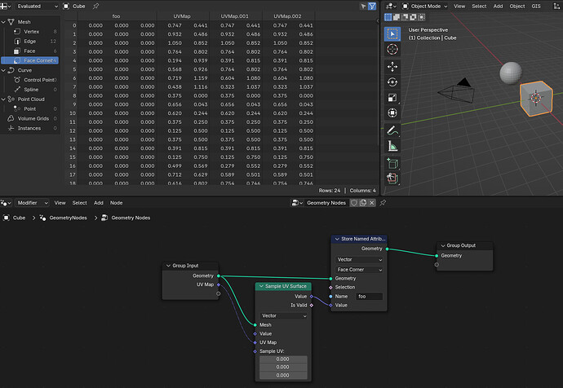Activate the Cursor tool

[x=392, y=49]
